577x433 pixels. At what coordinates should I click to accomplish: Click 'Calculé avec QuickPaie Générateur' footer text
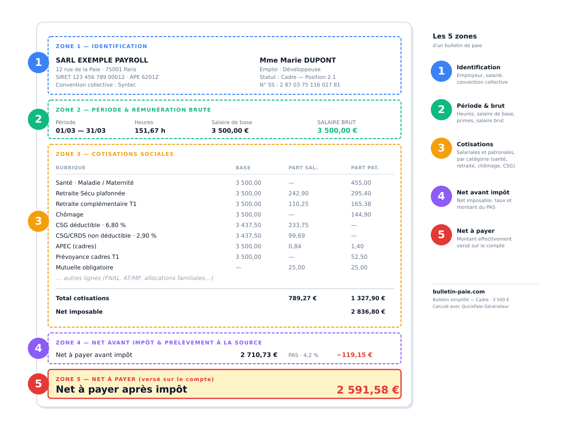point(471,306)
